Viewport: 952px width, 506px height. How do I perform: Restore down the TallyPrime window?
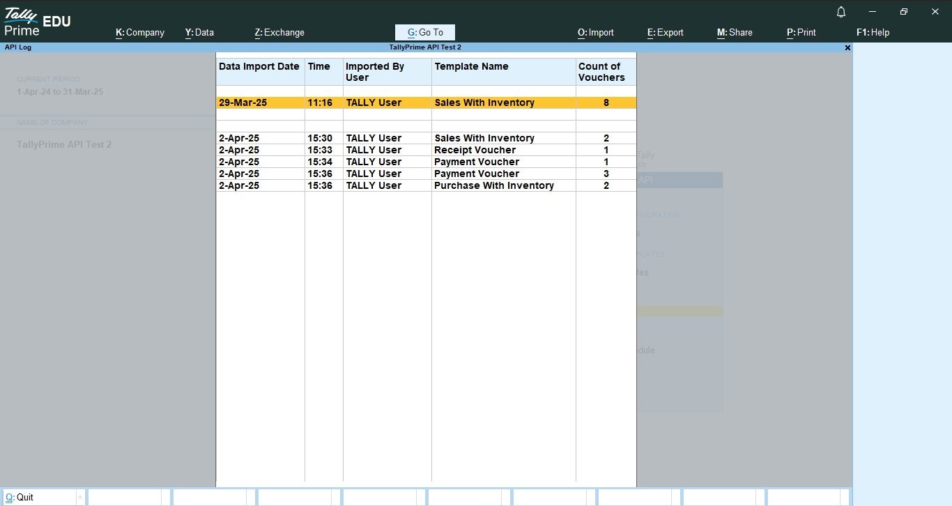(x=904, y=12)
